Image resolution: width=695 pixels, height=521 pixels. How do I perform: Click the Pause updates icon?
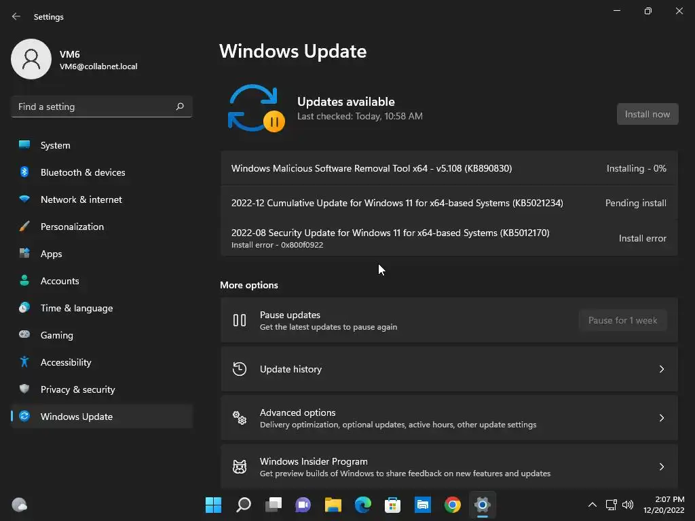point(240,320)
